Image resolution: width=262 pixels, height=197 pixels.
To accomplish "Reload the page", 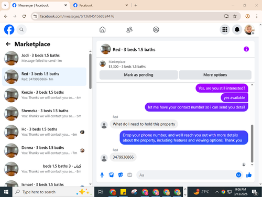I will click(x=24, y=16).
